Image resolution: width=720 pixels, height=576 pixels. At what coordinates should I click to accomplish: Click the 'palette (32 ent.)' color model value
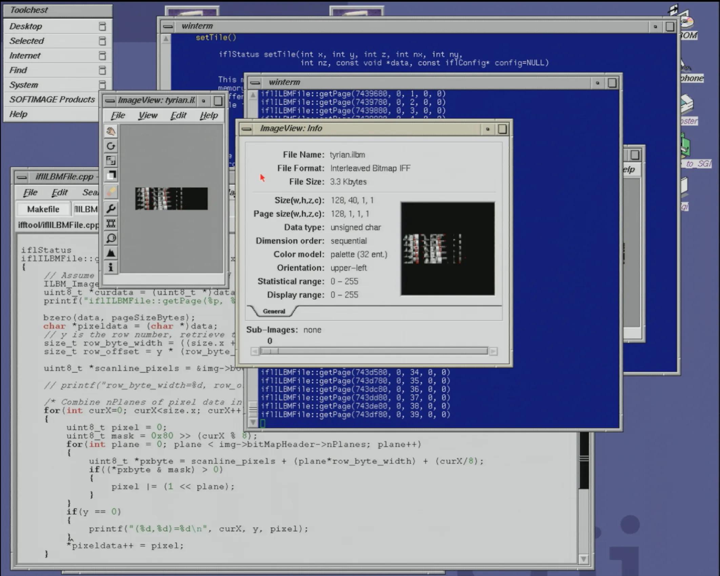click(x=359, y=254)
